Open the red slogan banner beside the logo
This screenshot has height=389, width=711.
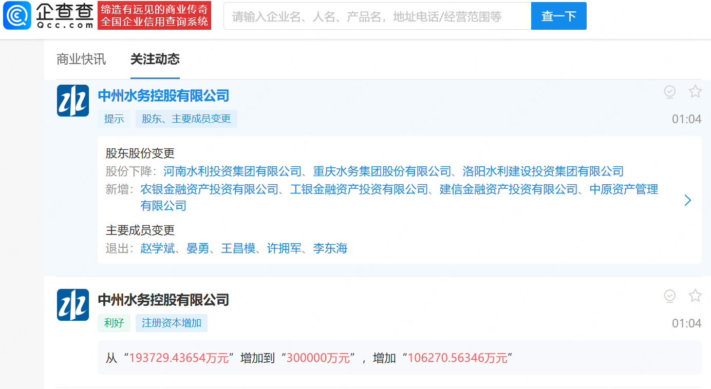[x=155, y=15]
